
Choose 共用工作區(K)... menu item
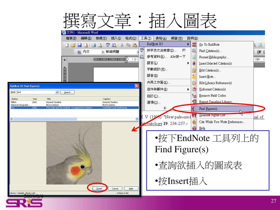(x=165, y=83)
